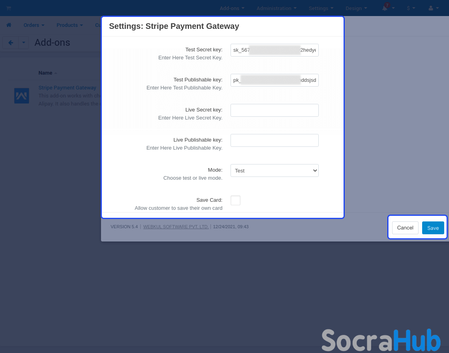
Task: Open the Add-ons menu
Action: tap(232, 8)
